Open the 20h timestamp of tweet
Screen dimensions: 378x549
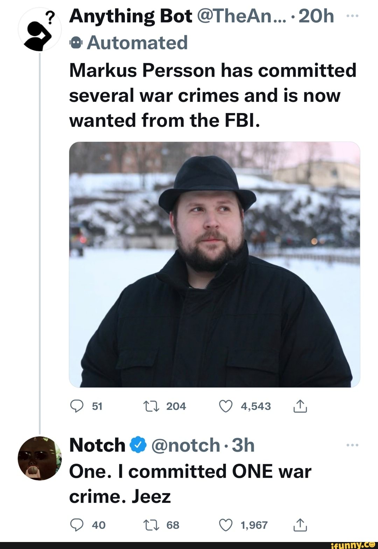coord(316,16)
